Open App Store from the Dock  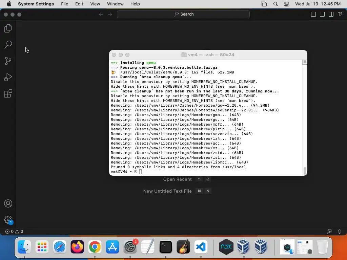[113, 247]
